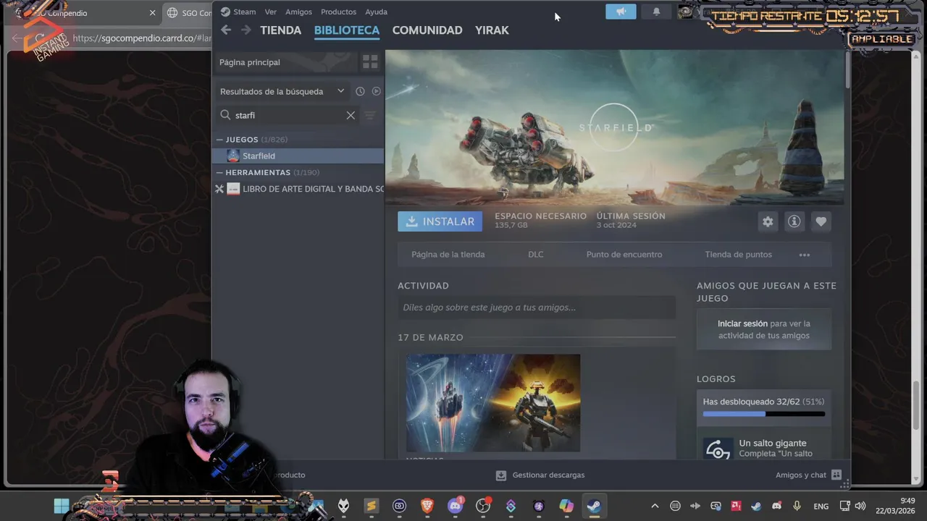
Task: Go forward with the Steam forward arrow
Action: click(246, 30)
